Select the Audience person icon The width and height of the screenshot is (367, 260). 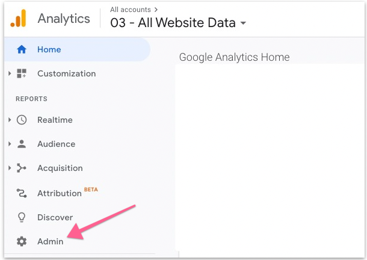[22, 144]
